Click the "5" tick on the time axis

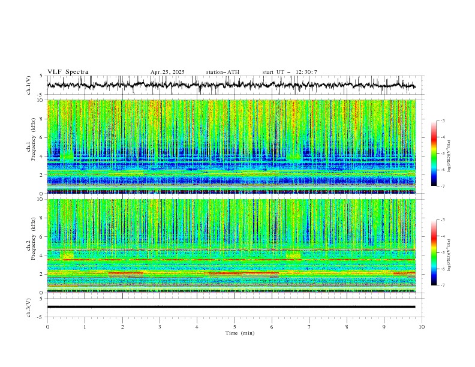click(235, 327)
